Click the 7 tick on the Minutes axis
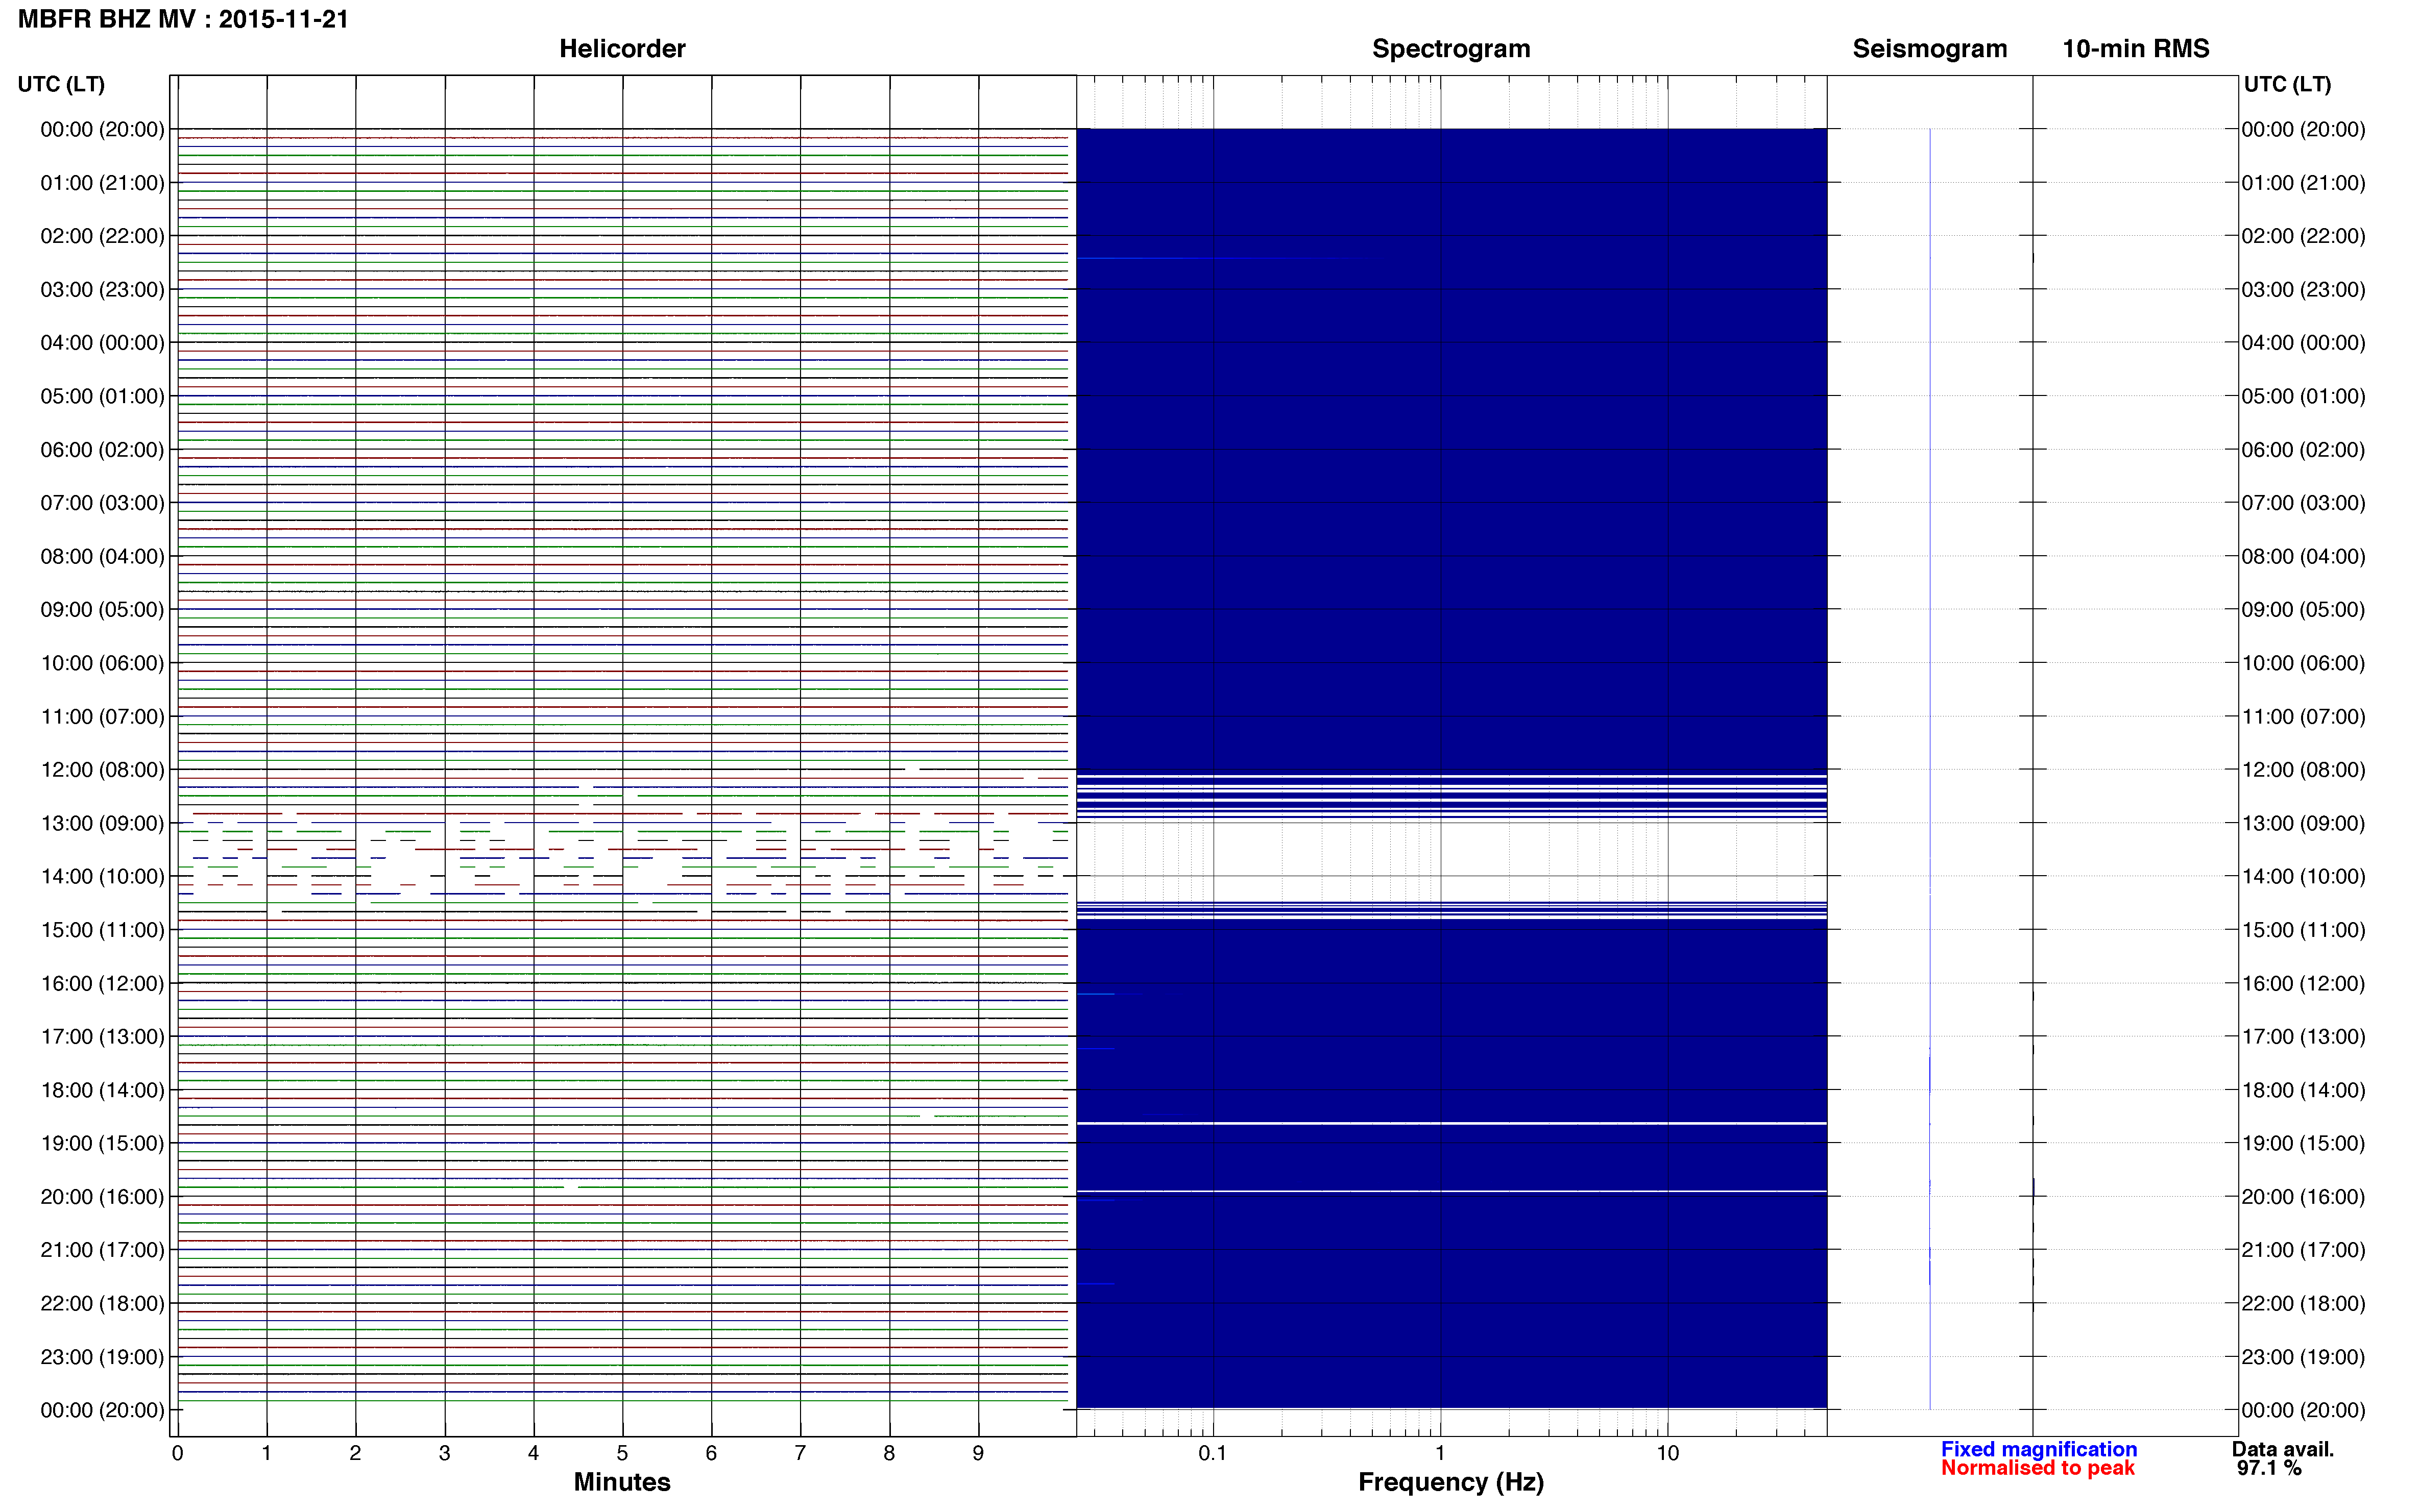This screenshot has width=2420, height=1512. (801, 1454)
